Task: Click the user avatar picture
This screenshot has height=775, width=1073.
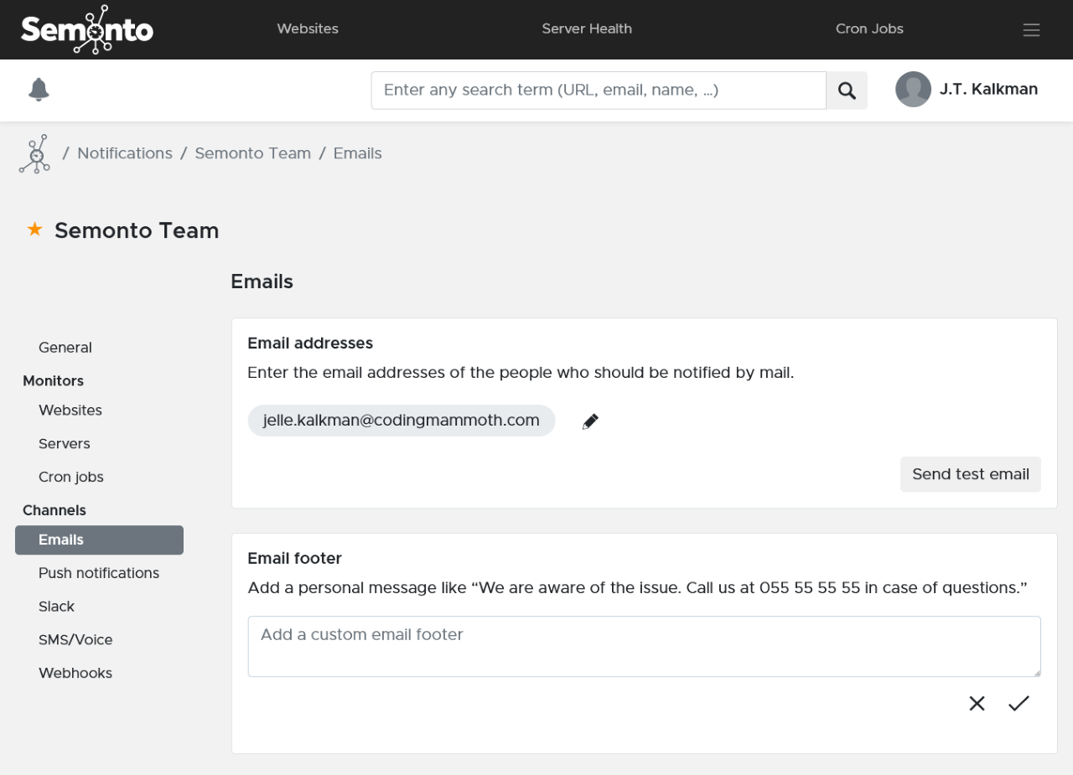Action: (x=913, y=90)
